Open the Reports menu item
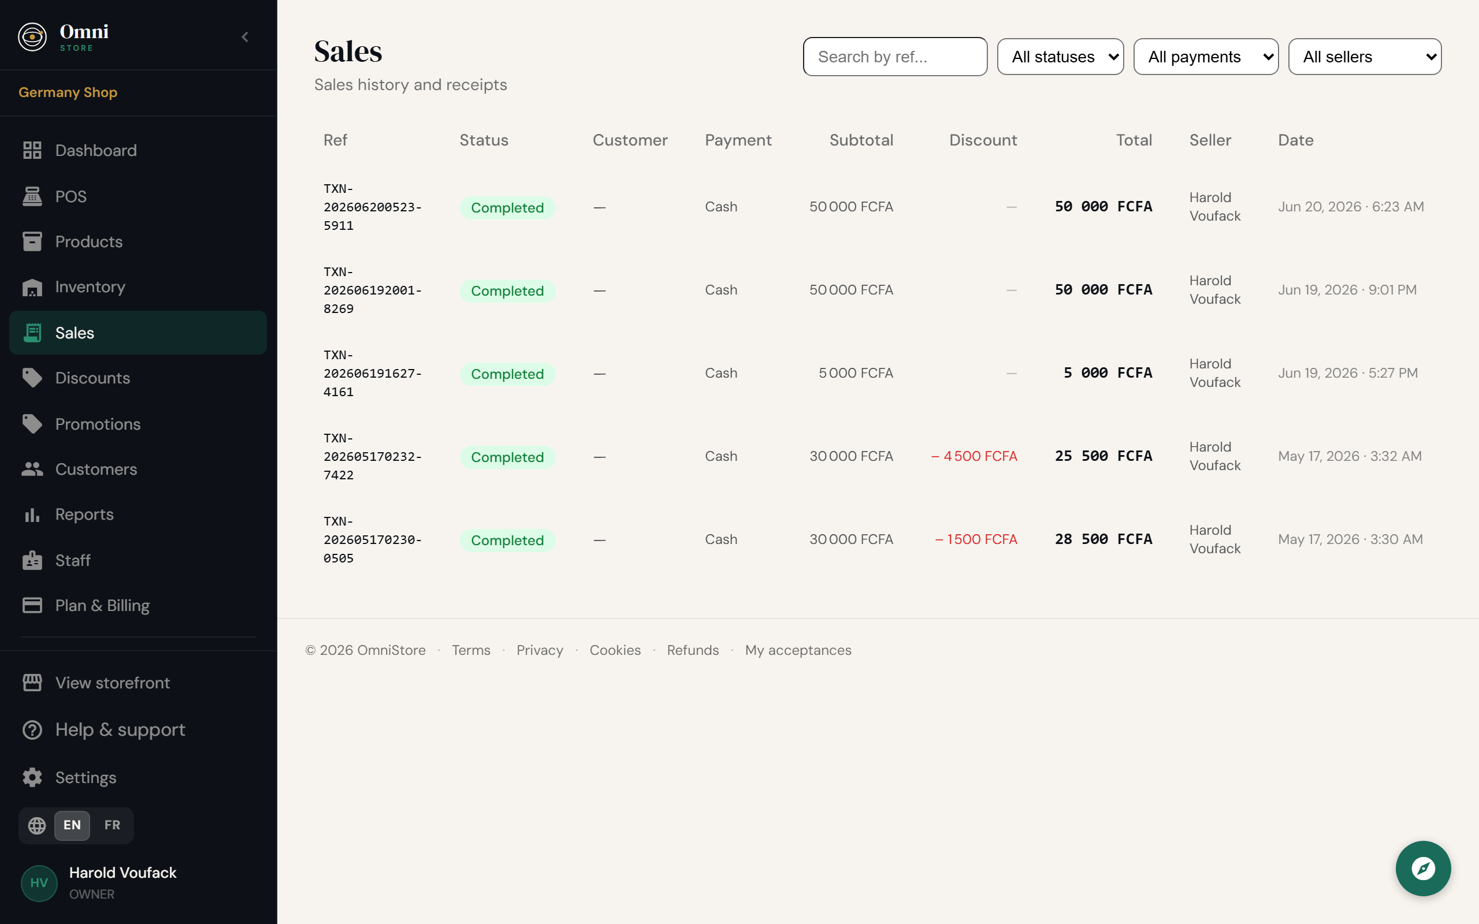 pos(138,515)
